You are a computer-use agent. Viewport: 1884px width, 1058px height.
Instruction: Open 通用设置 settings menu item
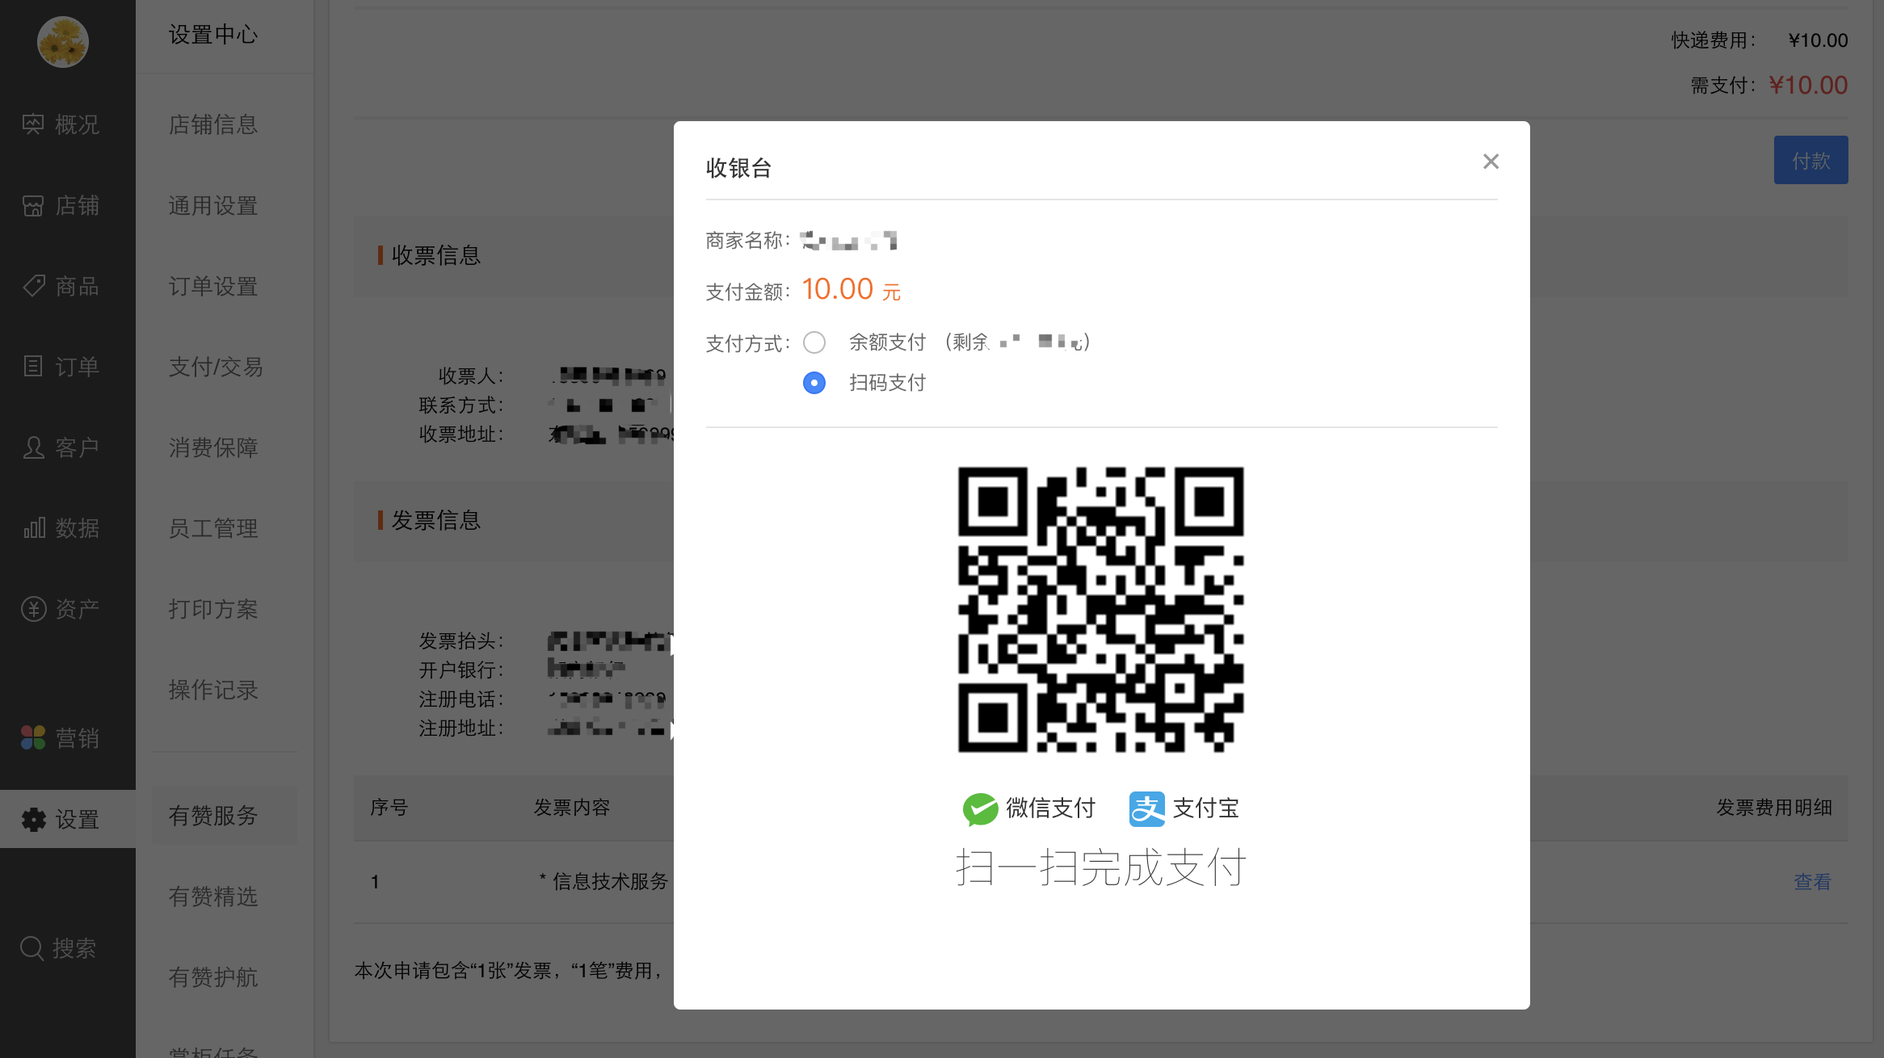[x=213, y=206]
